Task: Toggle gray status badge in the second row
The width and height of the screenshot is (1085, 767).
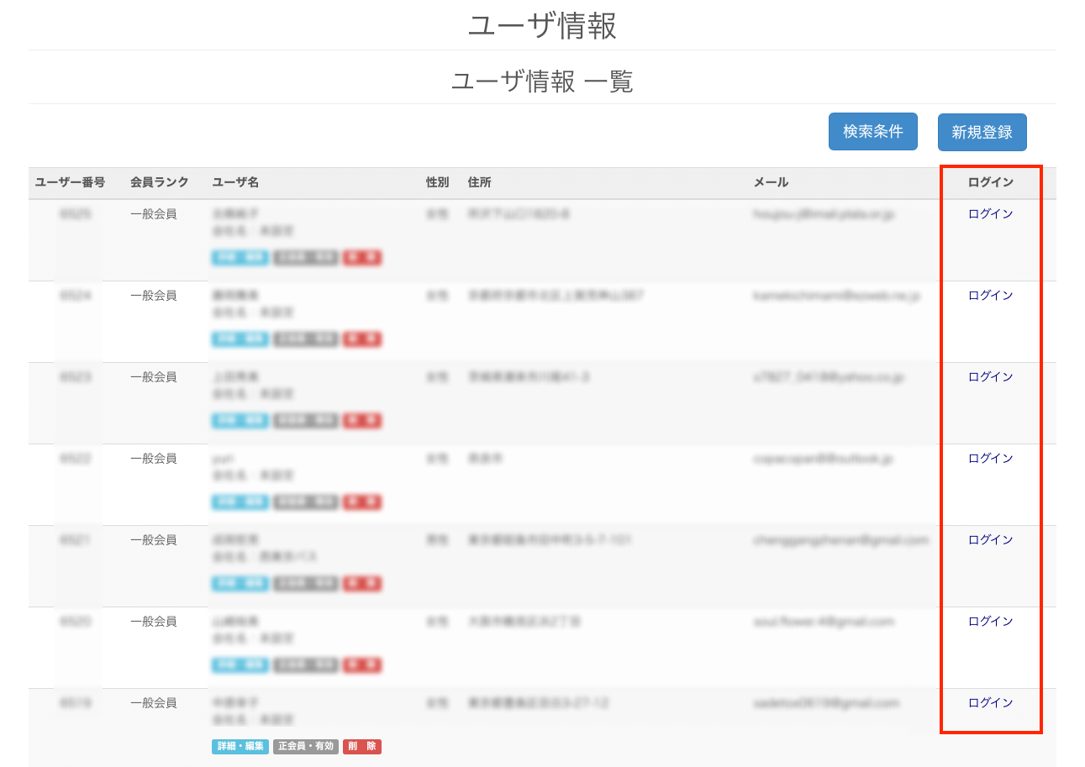Action: coord(306,339)
